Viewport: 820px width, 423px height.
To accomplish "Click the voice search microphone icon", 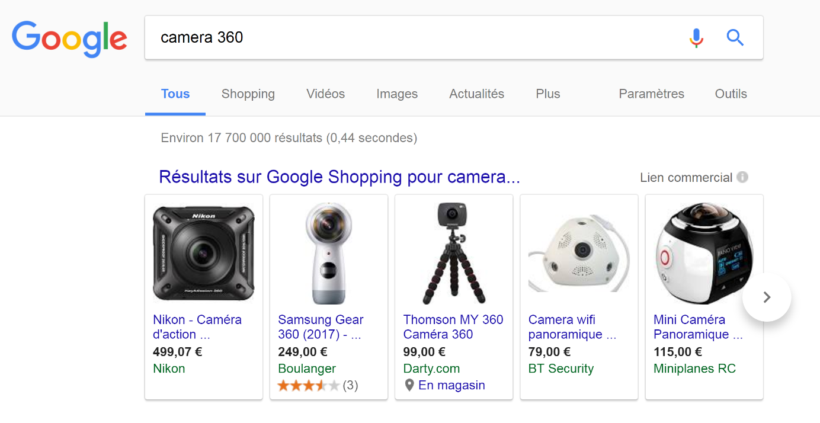I will (x=696, y=38).
